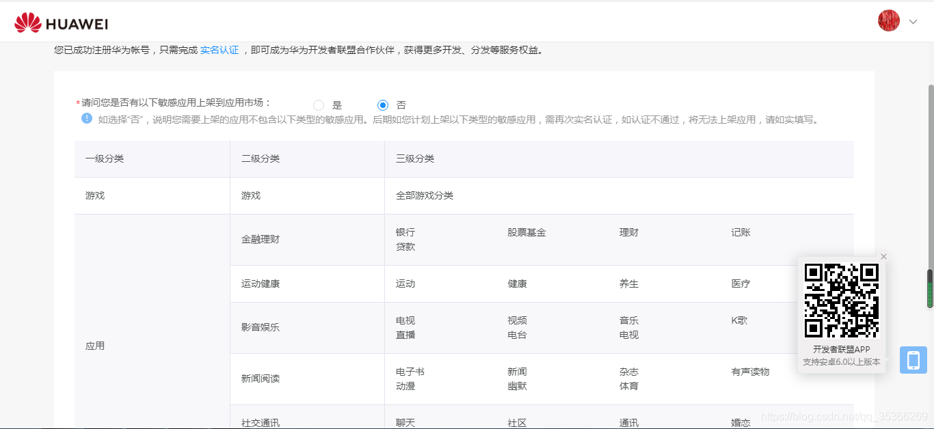The width and height of the screenshot is (934, 429).
Task: Click the blue info exclamation icon
Action: (87, 118)
